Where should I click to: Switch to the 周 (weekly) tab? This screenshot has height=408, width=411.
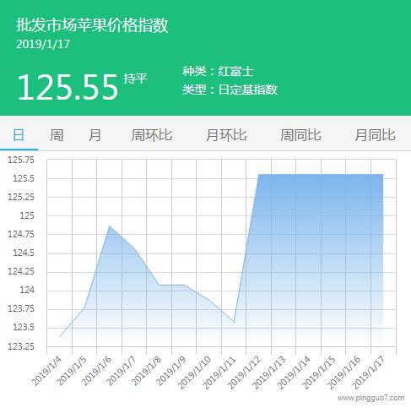point(57,135)
